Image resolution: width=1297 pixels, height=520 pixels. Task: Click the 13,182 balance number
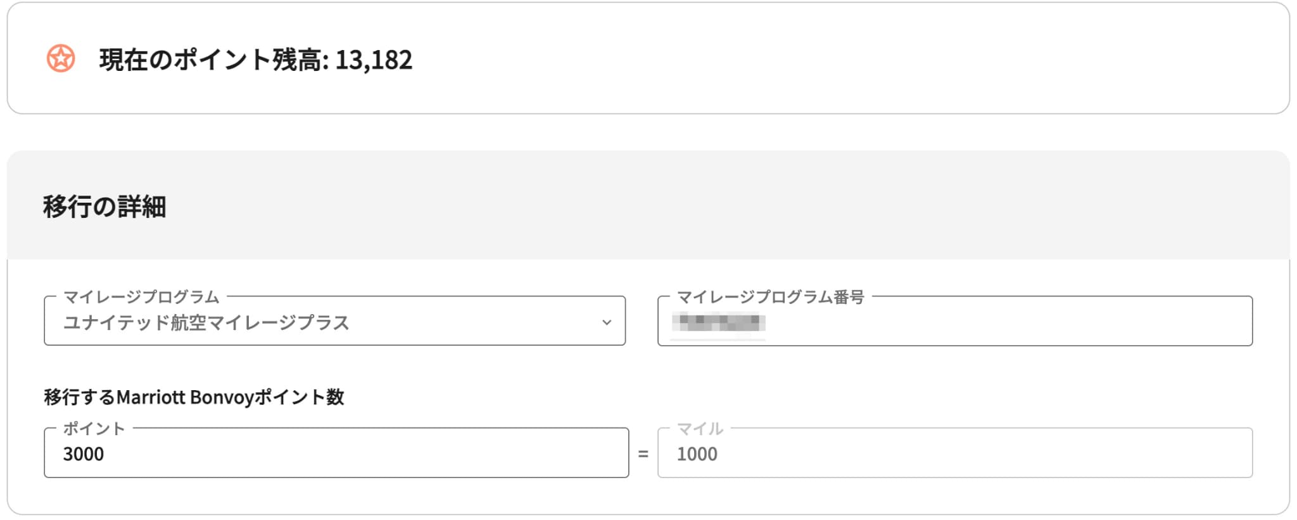[x=374, y=60]
